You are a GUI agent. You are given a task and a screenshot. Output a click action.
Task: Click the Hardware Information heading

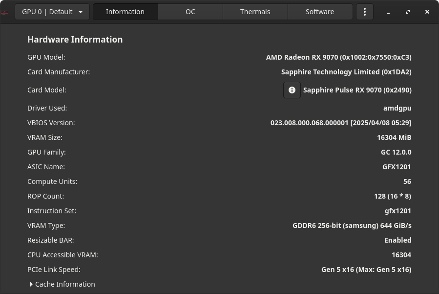point(75,40)
